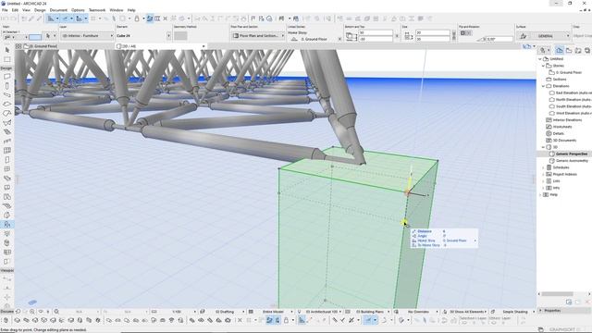Select the Column tool
The height and width of the screenshot is (333, 592).
tap(7, 86)
